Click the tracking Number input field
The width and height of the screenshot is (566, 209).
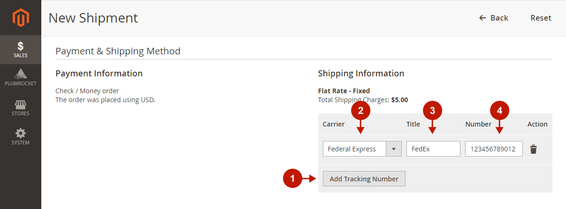[494, 149]
